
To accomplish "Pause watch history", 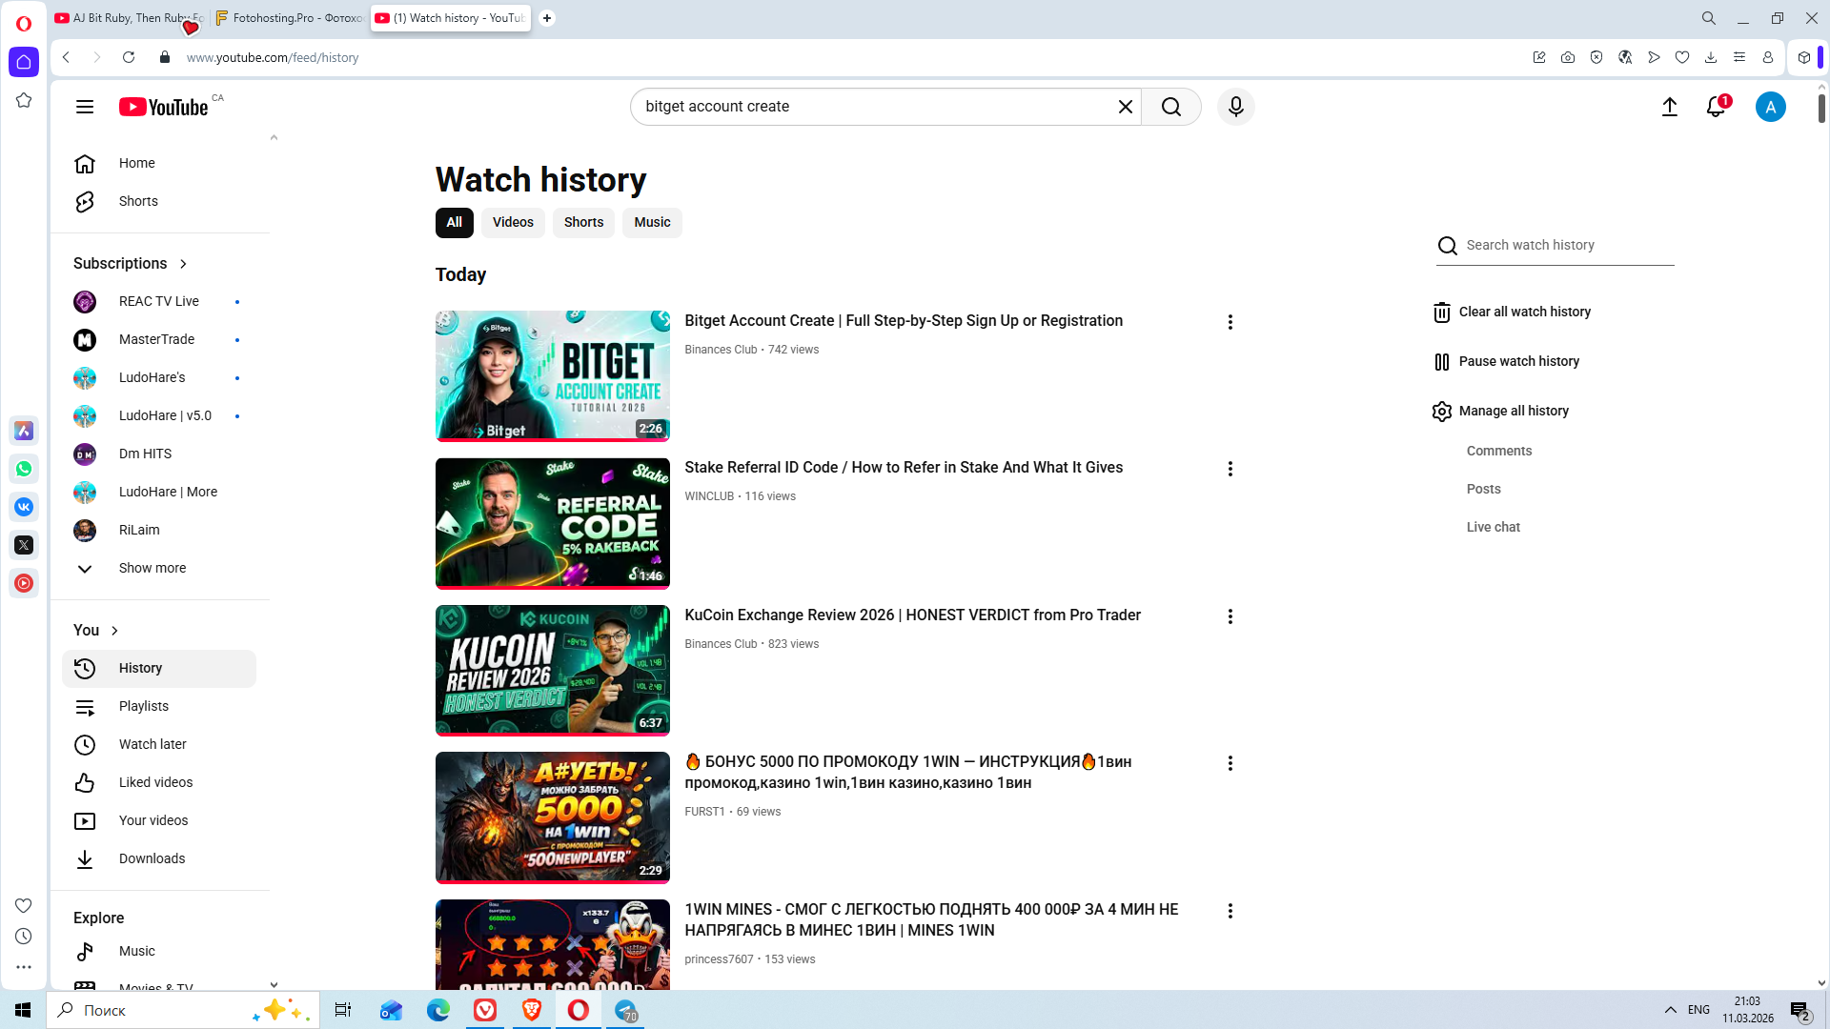I will 1518,361.
